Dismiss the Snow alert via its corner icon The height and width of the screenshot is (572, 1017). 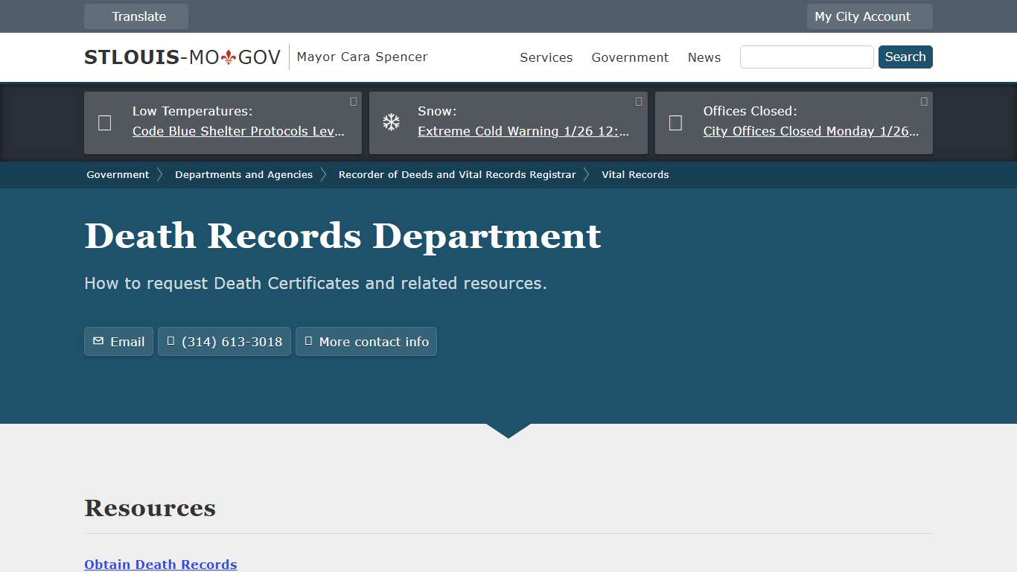[x=639, y=101]
